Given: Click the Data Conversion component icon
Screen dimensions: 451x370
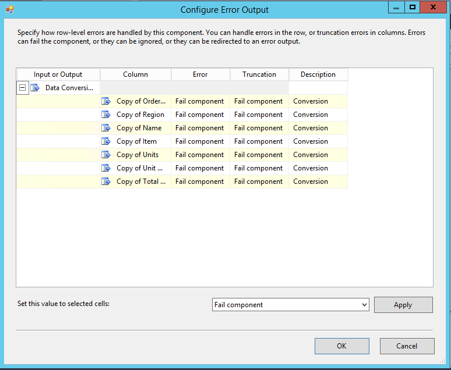Looking at the screenshot, I should pyautogui.click(x=35, y=88).
